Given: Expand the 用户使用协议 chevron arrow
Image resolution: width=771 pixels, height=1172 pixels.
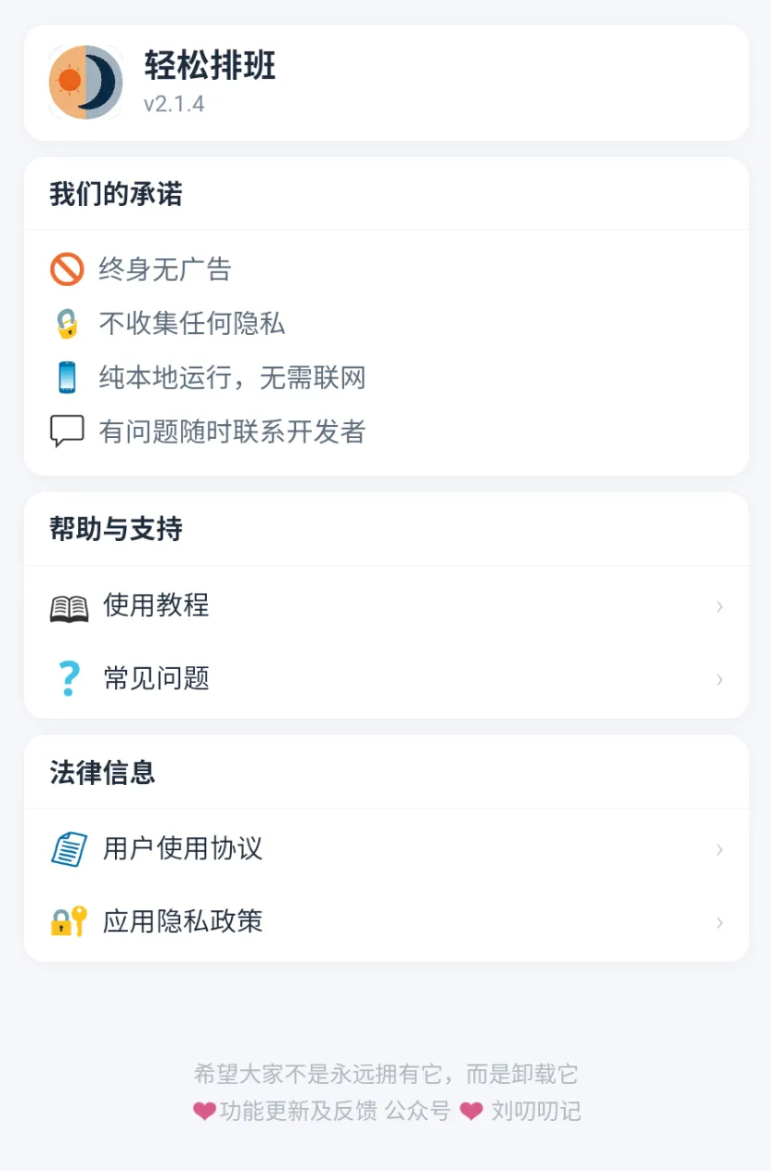Looking at the screenshot, I should (x=719, y=849).
